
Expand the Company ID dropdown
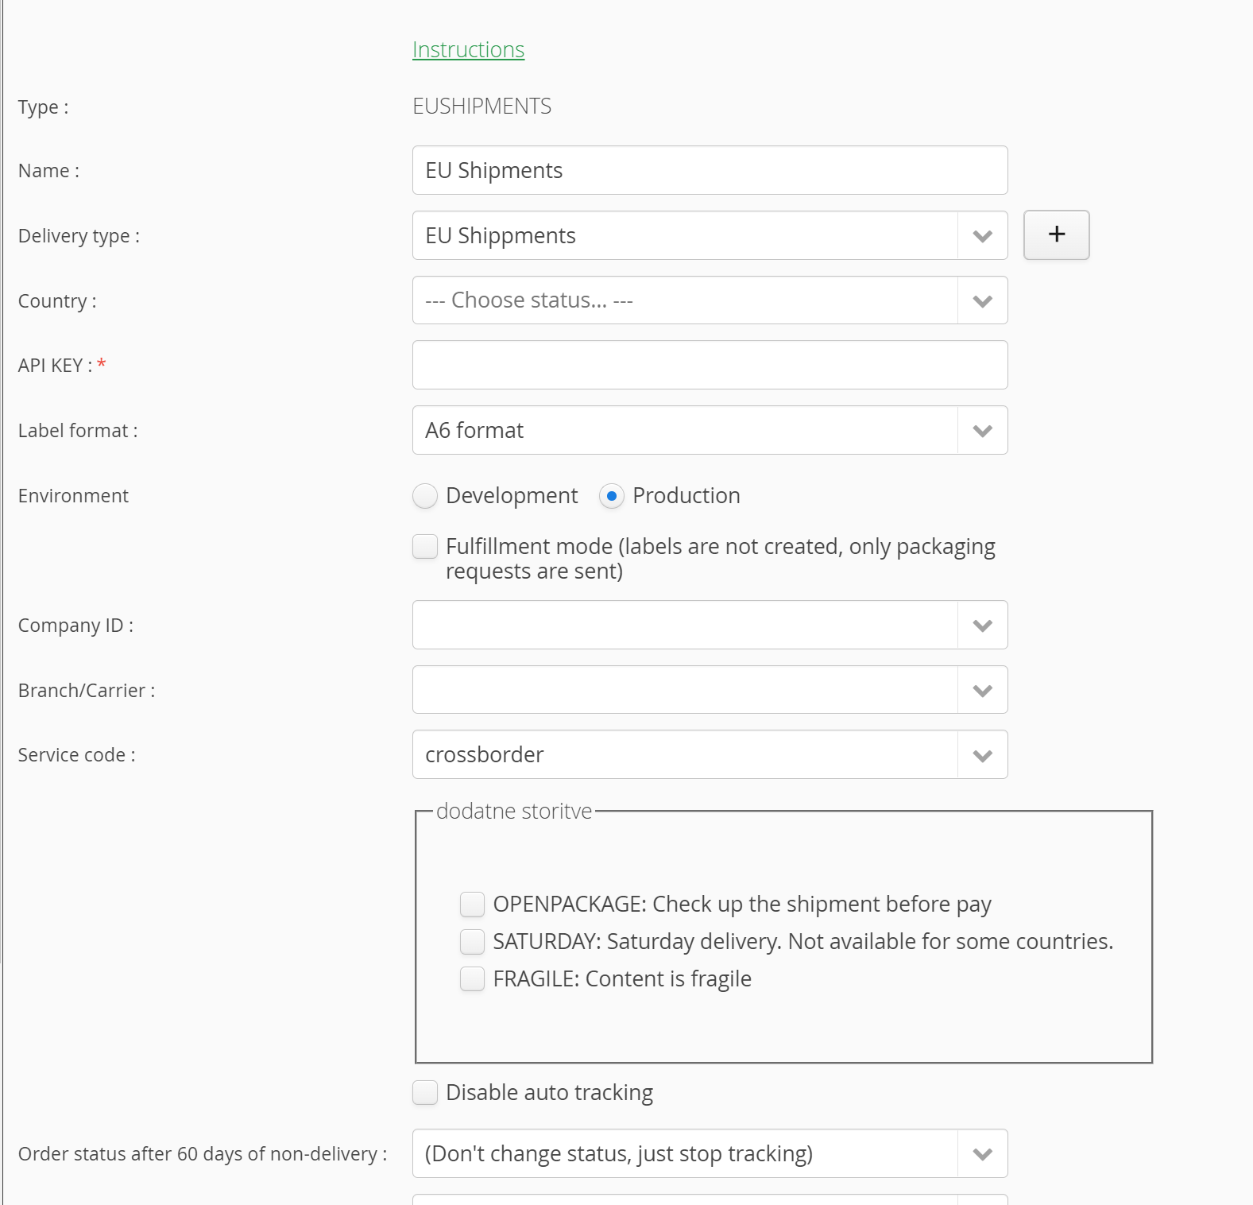click(710, 625)
